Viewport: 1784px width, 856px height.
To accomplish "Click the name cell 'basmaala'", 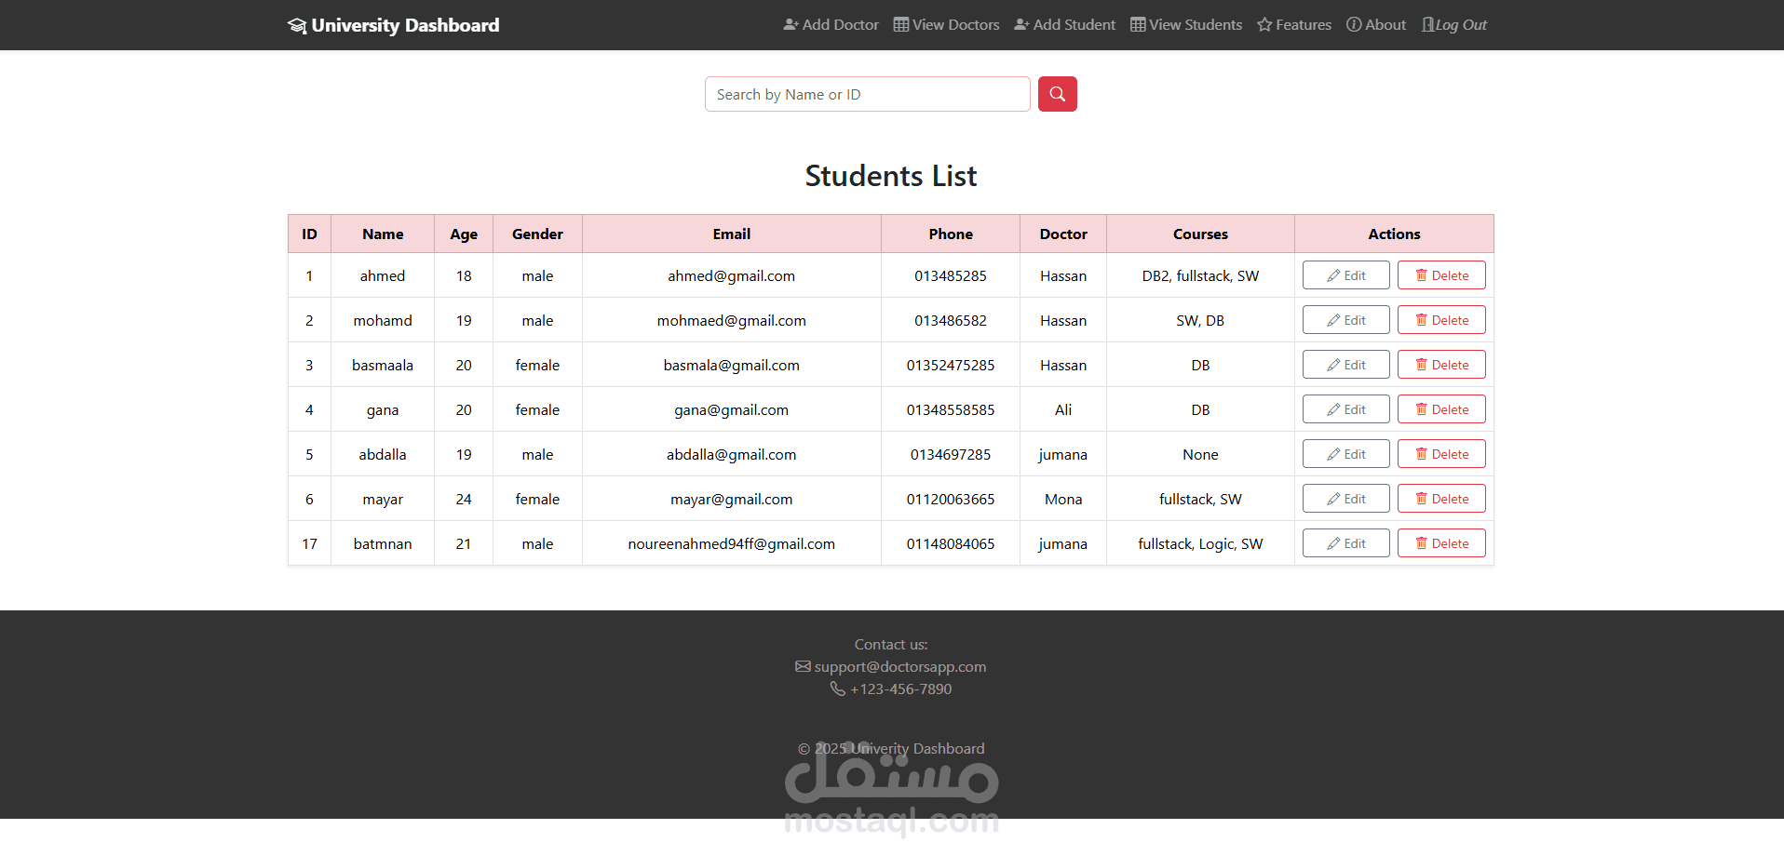I will (383, 365).
